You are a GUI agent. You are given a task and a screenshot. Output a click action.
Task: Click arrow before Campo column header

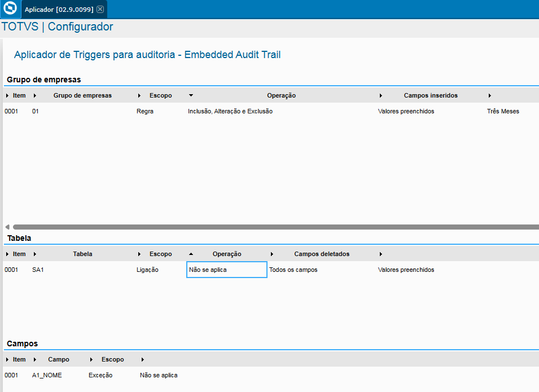[35, 360]
